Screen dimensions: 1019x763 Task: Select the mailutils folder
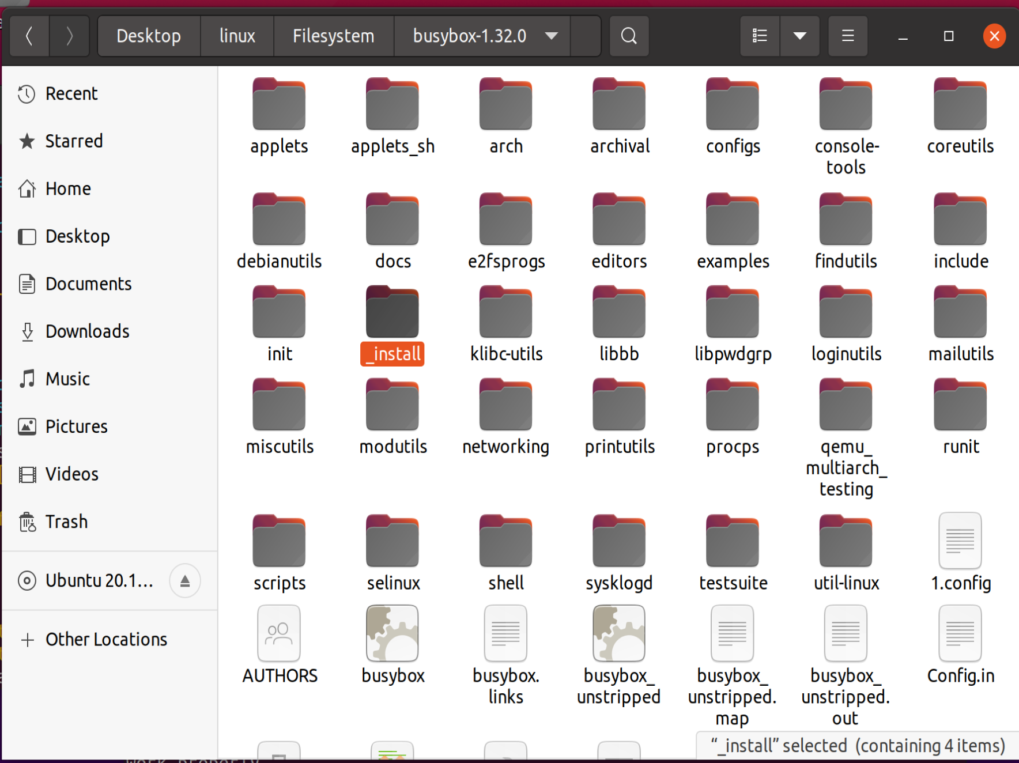tap(960, 324)
